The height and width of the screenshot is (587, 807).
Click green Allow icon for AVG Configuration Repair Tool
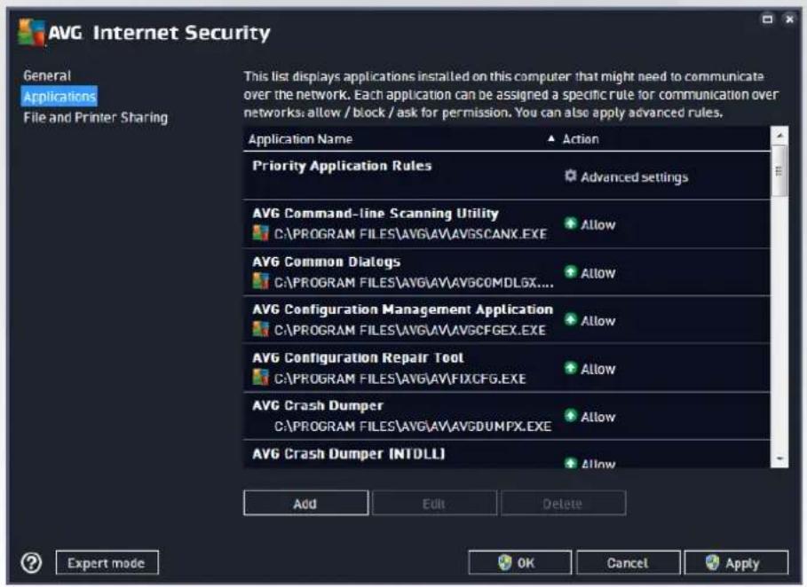(570, 368)
